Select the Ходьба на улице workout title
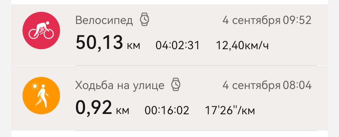 (120, 85)
